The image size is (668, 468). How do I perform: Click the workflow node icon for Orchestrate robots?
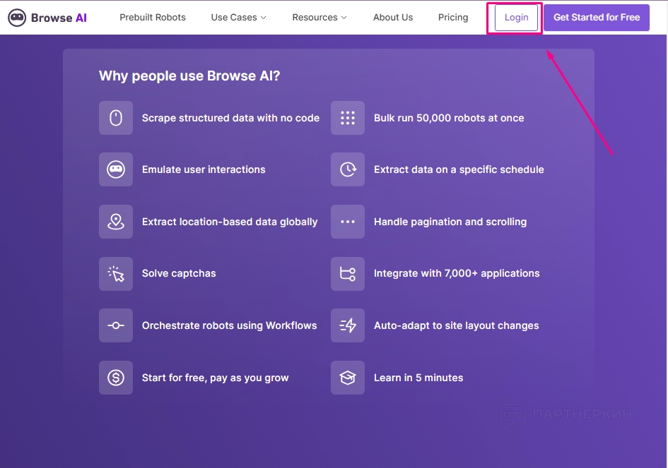tap(116, 325)
